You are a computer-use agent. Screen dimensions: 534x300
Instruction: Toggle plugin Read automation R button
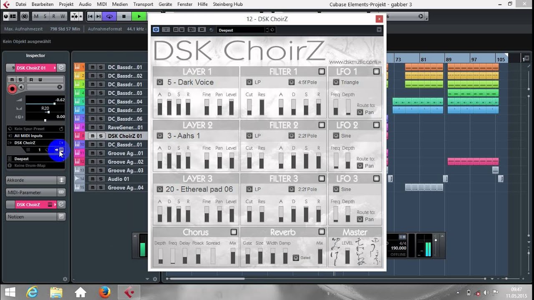pyautogui.click(x=176, y=30)
